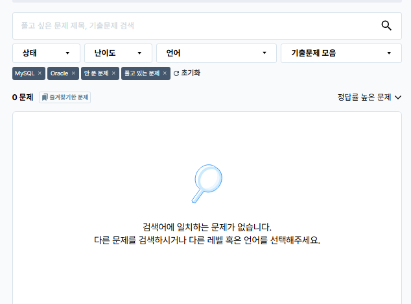Remove the 안 푼 문제 filter tag
411x304 pixels.
pyautogui.click(x=113, y=73)
